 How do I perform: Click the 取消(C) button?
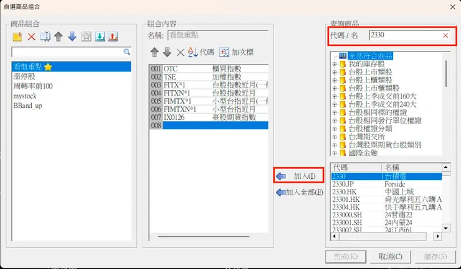point(391,257)
